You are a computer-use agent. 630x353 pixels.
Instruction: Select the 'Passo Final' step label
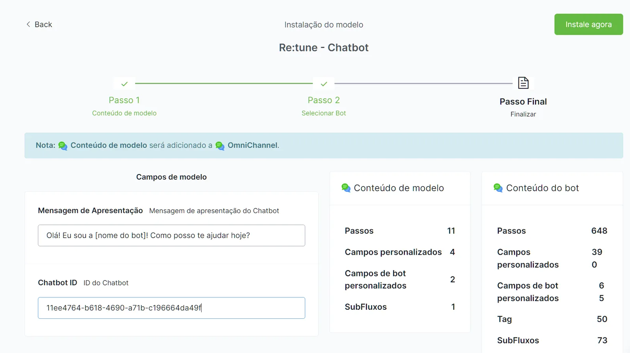(523, 101)
